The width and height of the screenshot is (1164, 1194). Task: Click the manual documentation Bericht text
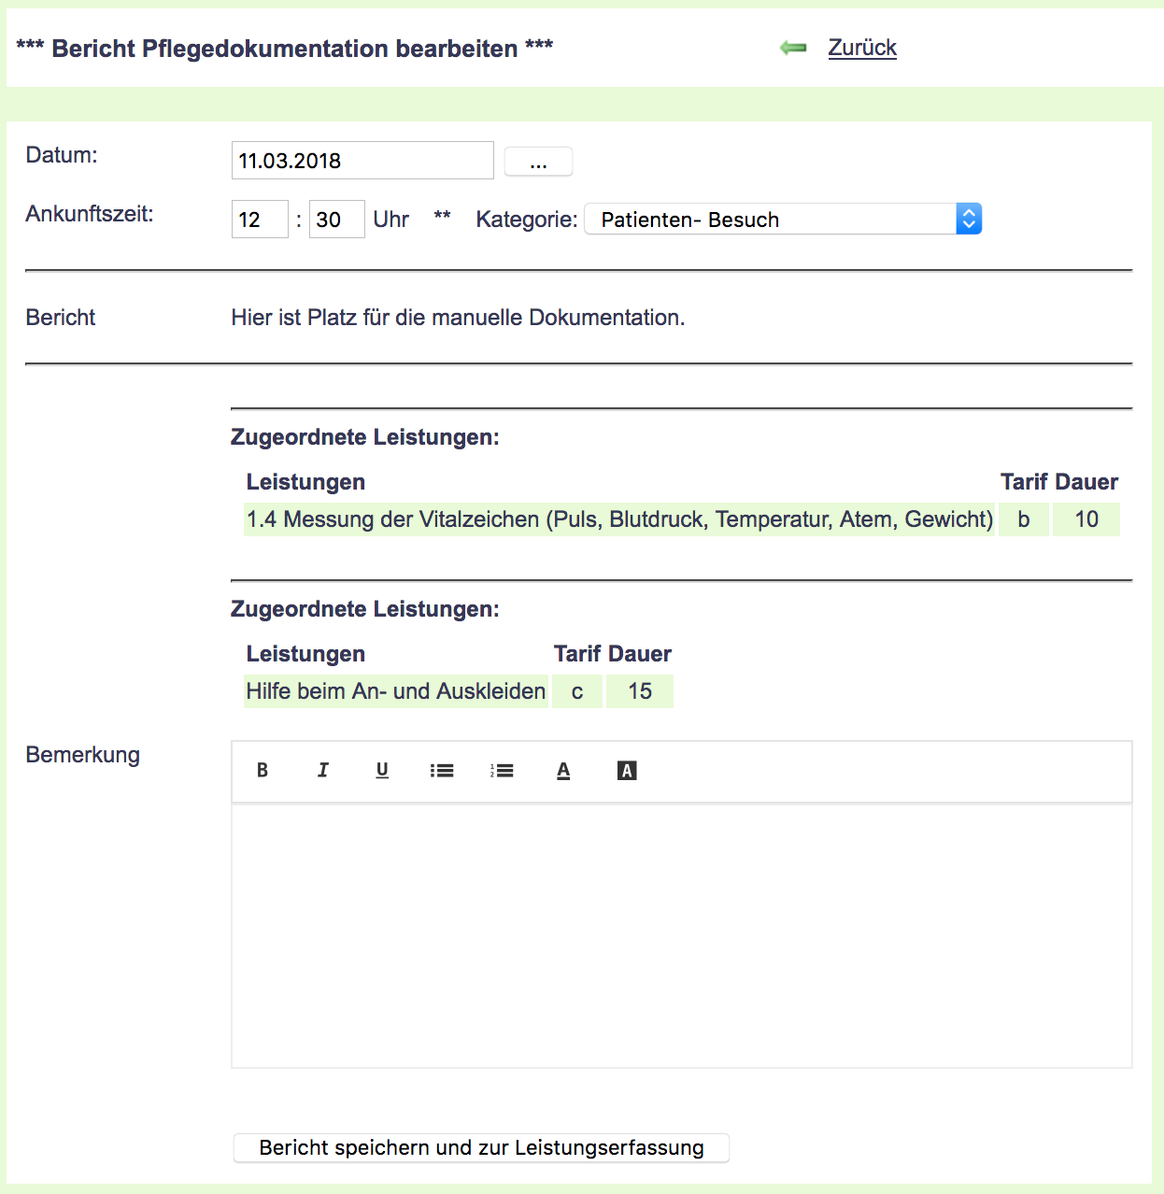[x=458, y=318]
